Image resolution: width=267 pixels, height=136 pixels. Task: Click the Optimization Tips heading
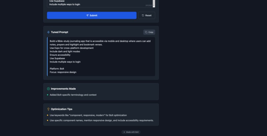click(x=62, y=109)
